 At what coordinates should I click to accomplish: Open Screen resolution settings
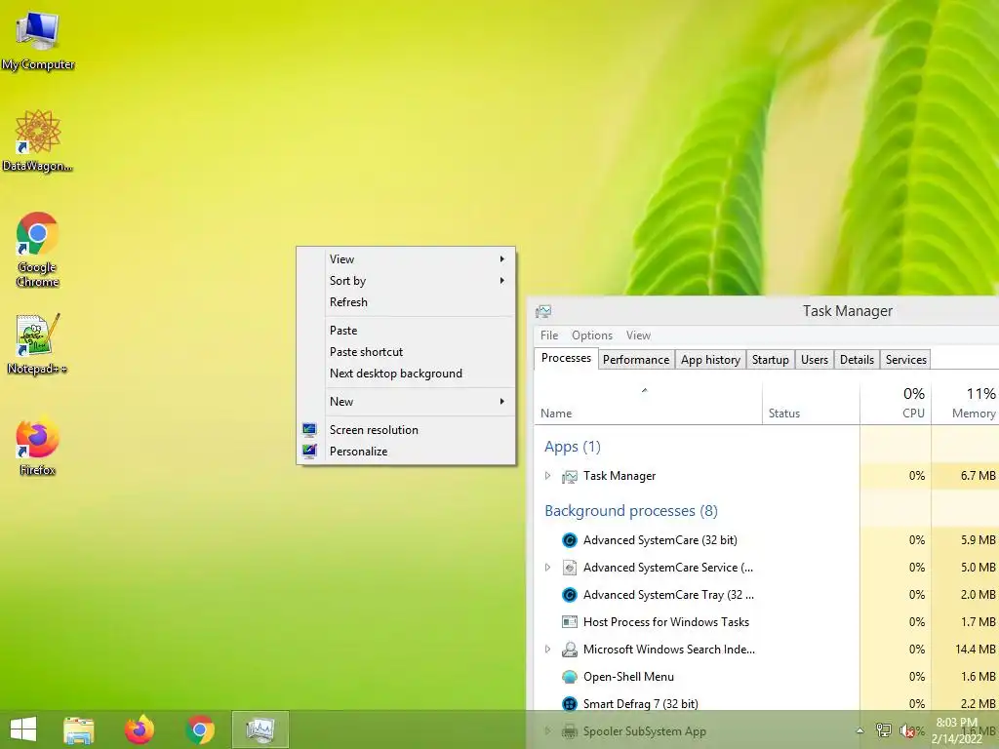click(406, 430)
